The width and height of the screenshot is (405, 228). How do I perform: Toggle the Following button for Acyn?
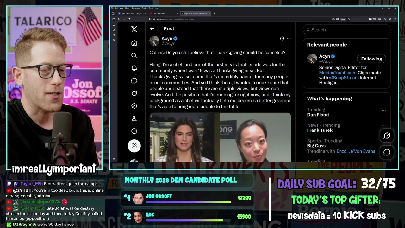[371, 59]
